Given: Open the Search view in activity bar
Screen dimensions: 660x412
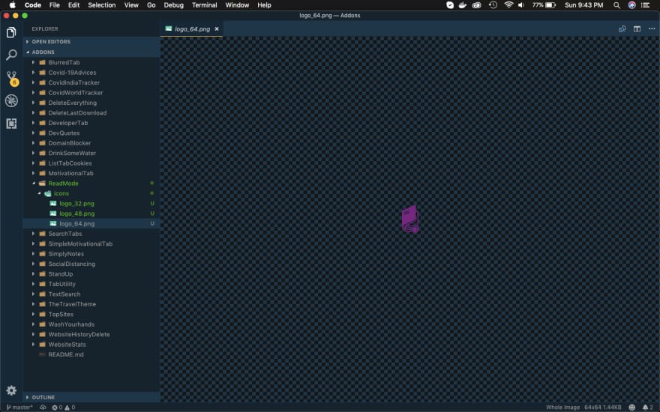Looking at the screenshot, I should coord(11,55).
